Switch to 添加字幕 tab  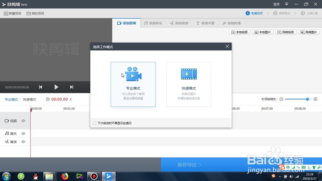(205, 23)
